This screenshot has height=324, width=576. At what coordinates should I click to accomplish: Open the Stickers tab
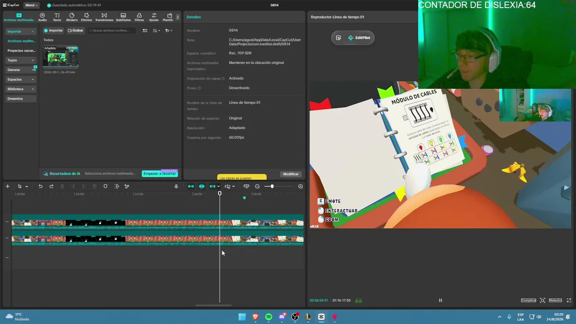point(72,17)
